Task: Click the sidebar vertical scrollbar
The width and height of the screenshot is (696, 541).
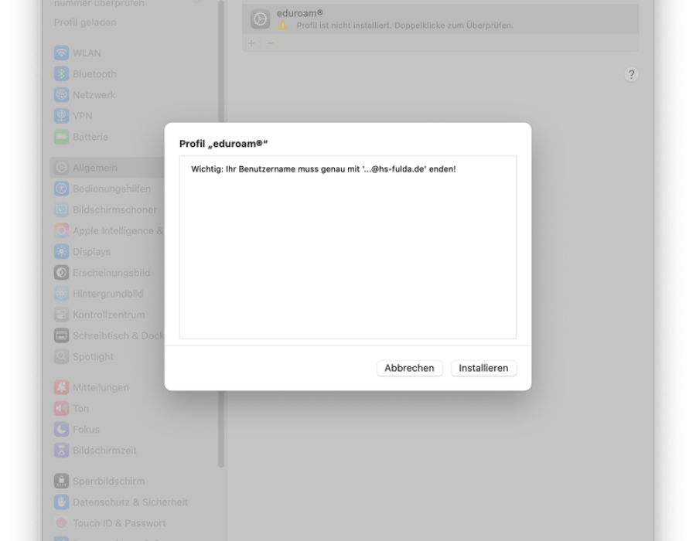Action: click(221, 233)
